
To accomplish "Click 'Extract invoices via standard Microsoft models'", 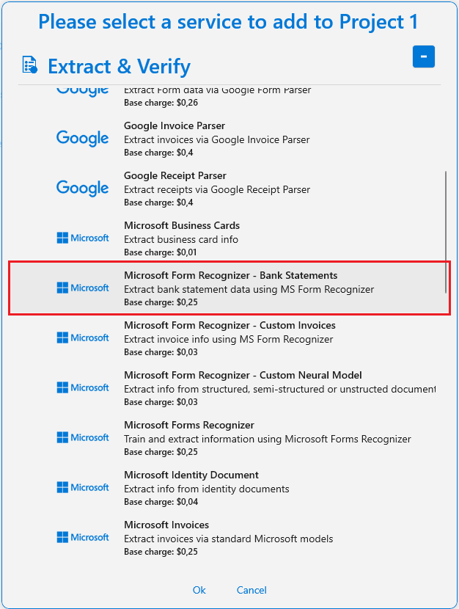I will click(228, 539).
